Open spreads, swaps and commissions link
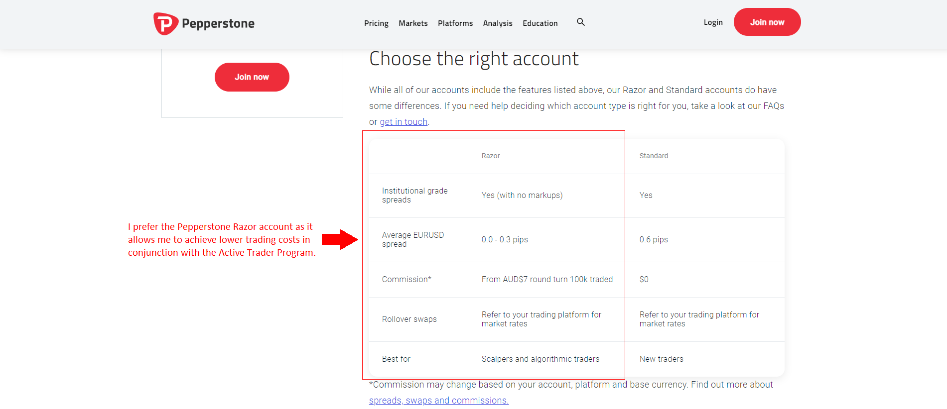Screen dimensions: 947x409 pos(438,401)
